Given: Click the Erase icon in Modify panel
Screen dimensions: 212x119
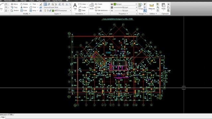Looking at the screenshot, I should coord(41,4).
